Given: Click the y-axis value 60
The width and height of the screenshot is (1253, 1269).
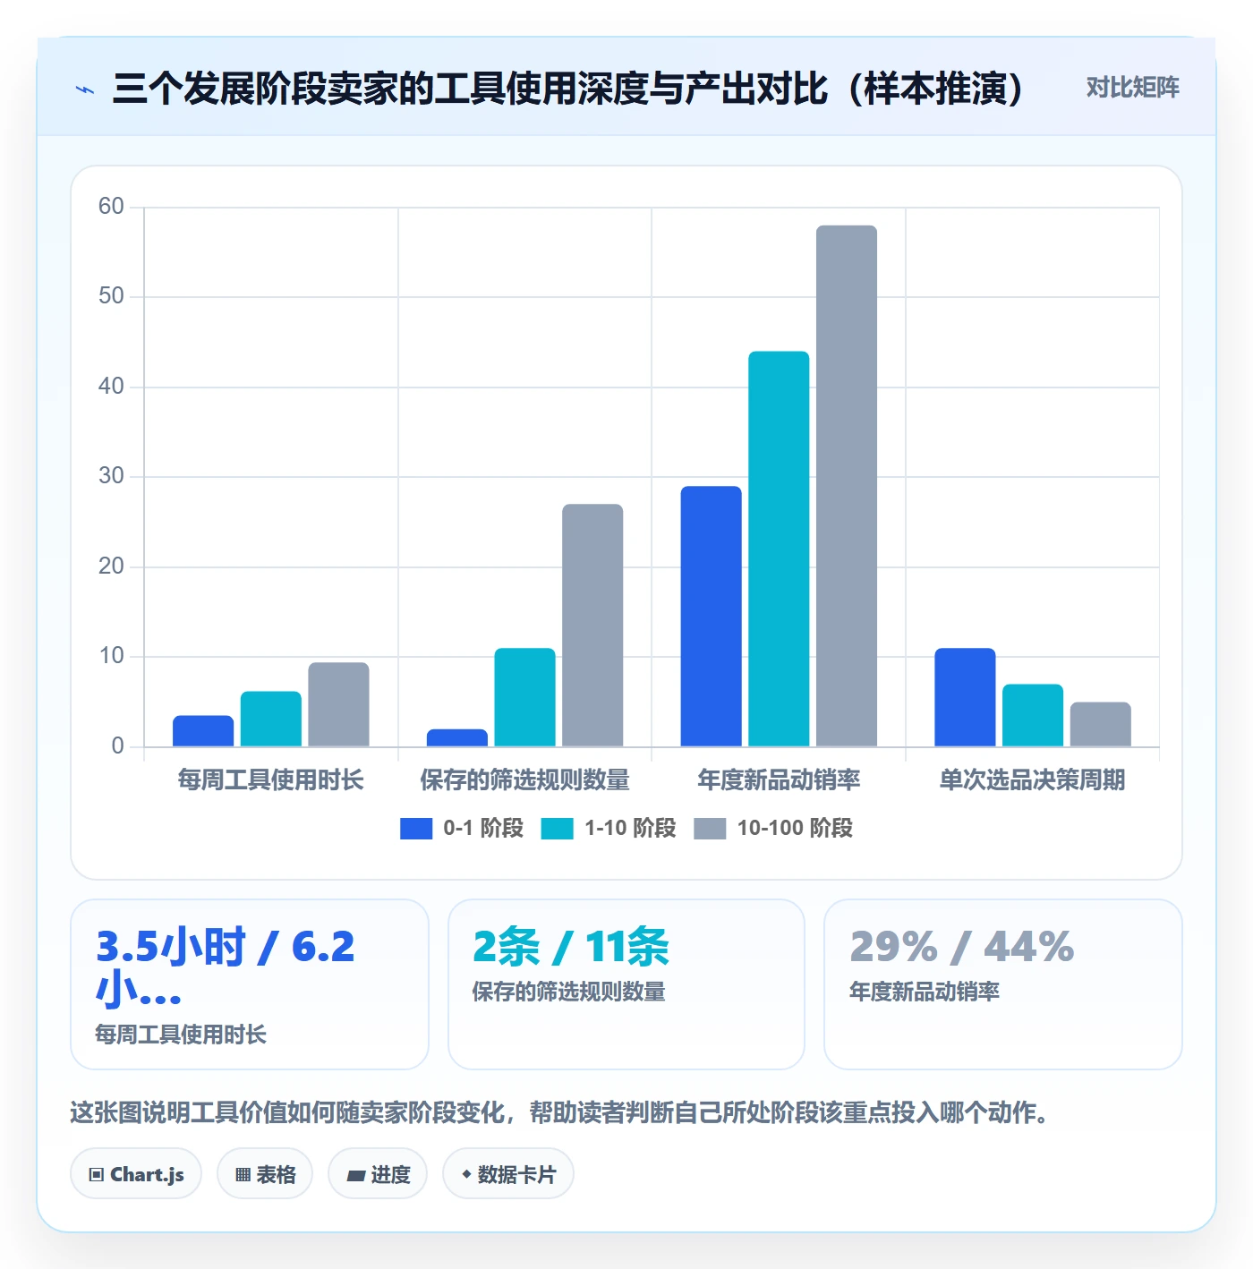Looking at the screenshot, I should (x=111, y=207).
